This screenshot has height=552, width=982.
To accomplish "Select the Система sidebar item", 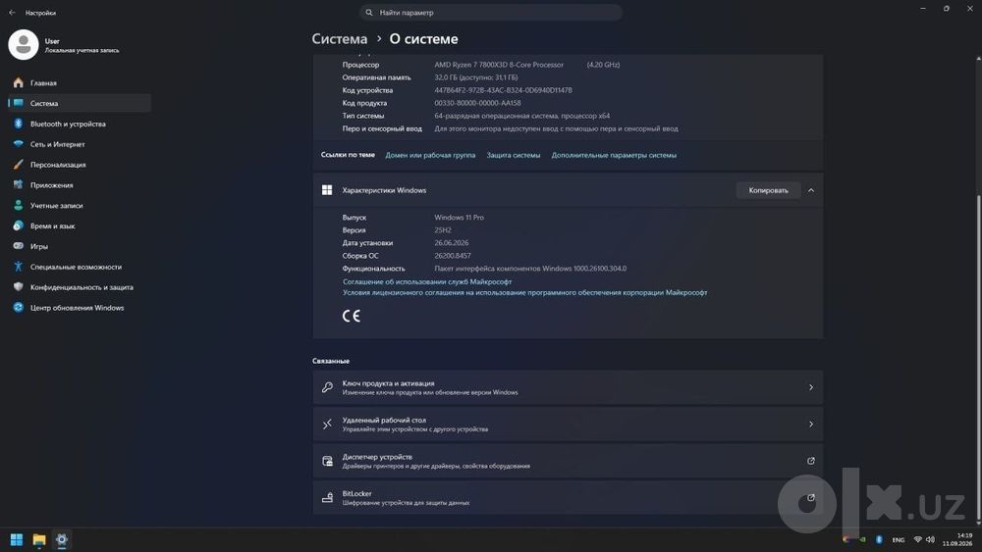I will (80, 103).
